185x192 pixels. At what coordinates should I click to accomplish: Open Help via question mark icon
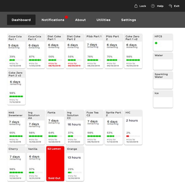153,6
